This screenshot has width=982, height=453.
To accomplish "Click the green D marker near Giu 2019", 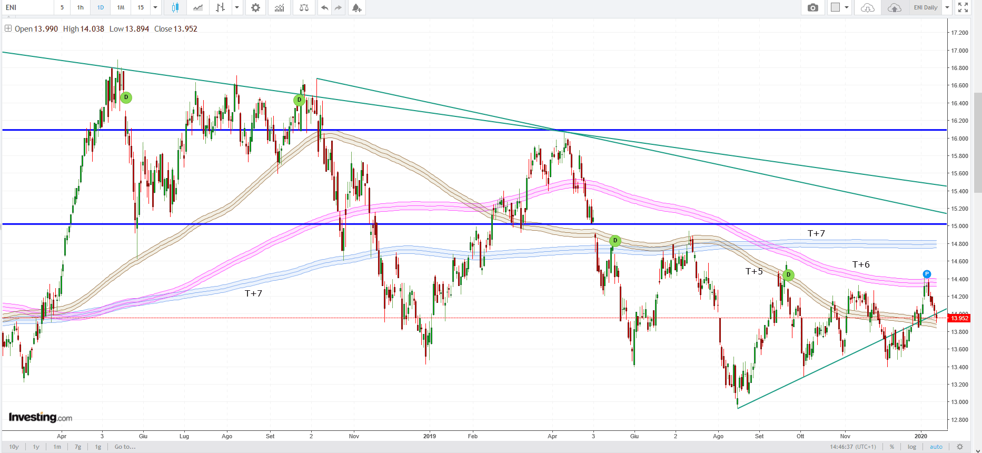I will pos(615,241).
